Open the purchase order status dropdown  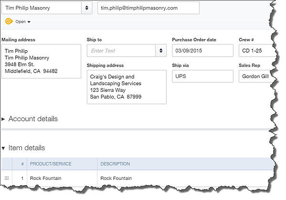[23, 22]
